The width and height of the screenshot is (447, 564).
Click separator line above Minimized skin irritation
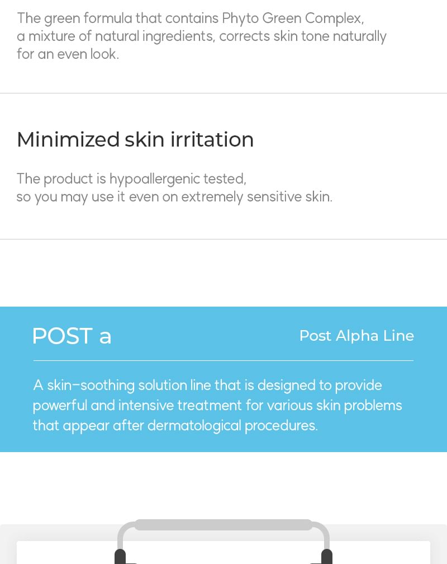click(223, 93)
